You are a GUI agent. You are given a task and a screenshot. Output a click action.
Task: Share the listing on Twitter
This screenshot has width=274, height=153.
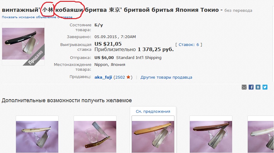coord(265,87)
